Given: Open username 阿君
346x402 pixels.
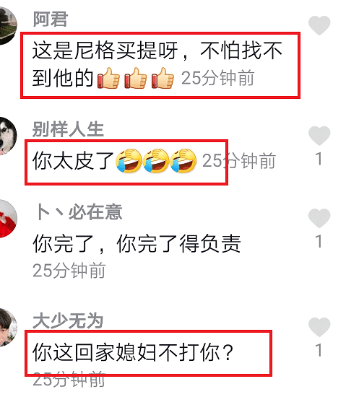Looking at the screenshot, I should tap(51, 19).
